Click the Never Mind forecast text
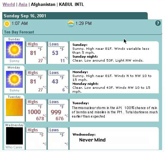 coord(92,140)
